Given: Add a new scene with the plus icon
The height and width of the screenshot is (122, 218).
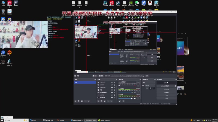Looking at the screenshot, I should [x=75, y=101].
